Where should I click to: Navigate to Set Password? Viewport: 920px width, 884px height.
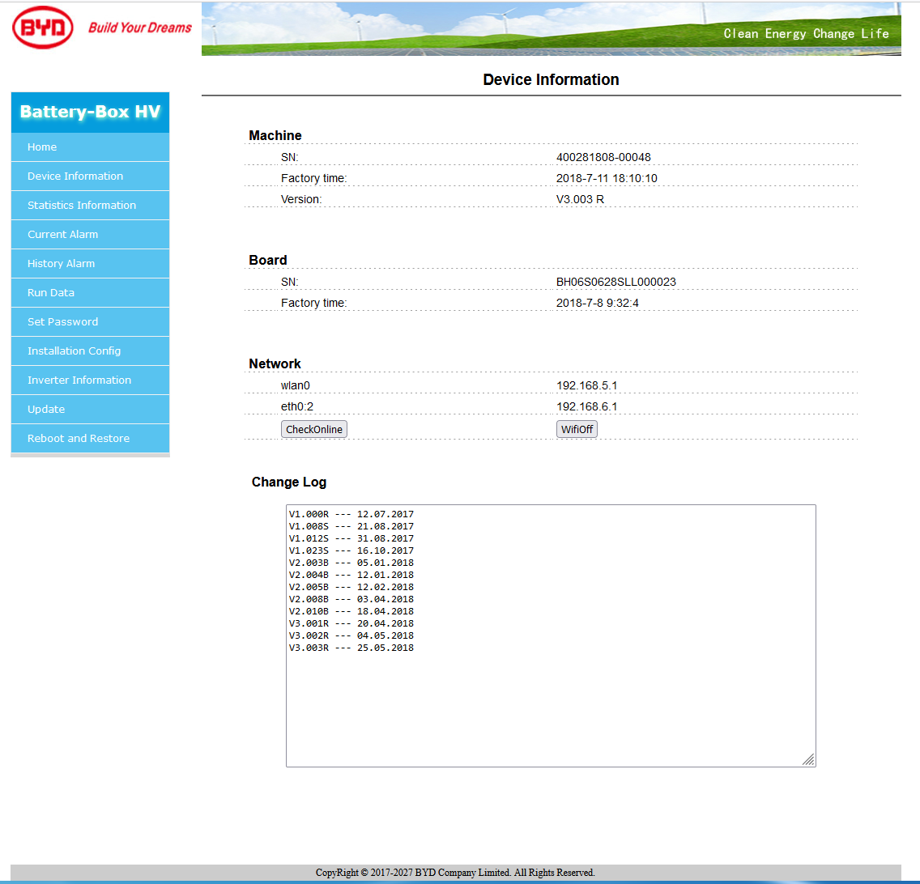coord(62,322)
